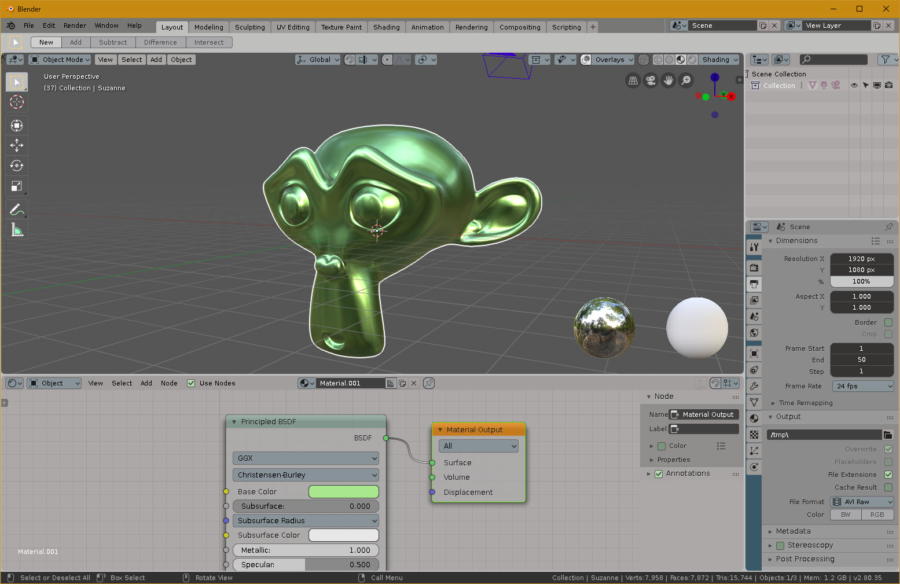The height and width of the screenshot is (584, 900).
Task: Open the Global transform orientation dropdown
Action: (318, 60)
